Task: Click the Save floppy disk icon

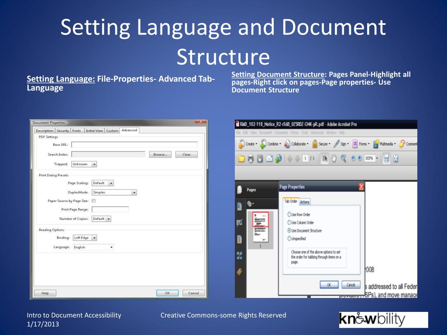Action: coord(260,158)
